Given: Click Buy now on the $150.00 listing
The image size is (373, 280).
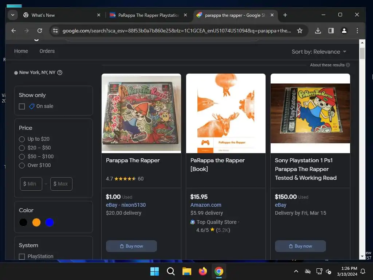Looking at the screenshot, I should [x=301, y=246].
